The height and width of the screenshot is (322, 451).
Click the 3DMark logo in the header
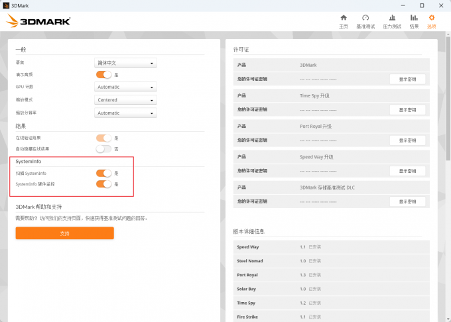(x=38, y=21)
